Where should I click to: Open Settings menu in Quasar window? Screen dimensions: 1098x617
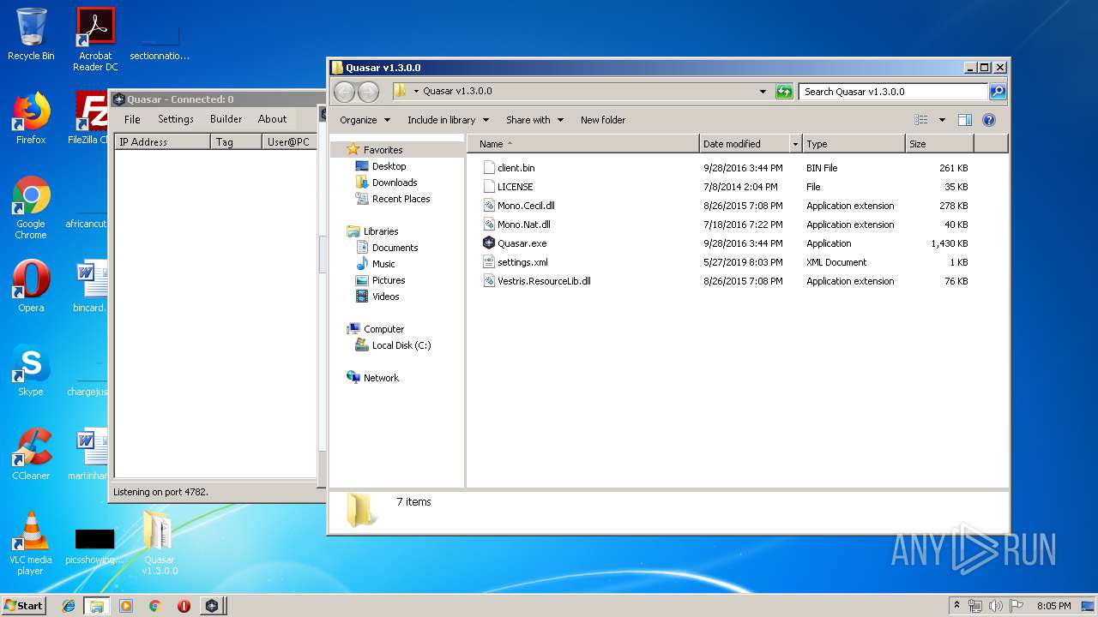point(176,119)
